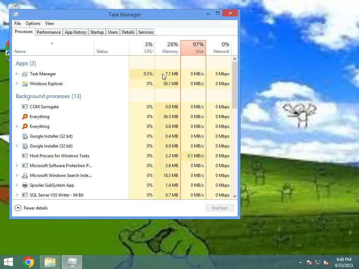This screenshot has width=359, height=269.
Task: Sort processes by Network column
Action: click(219, 48)
